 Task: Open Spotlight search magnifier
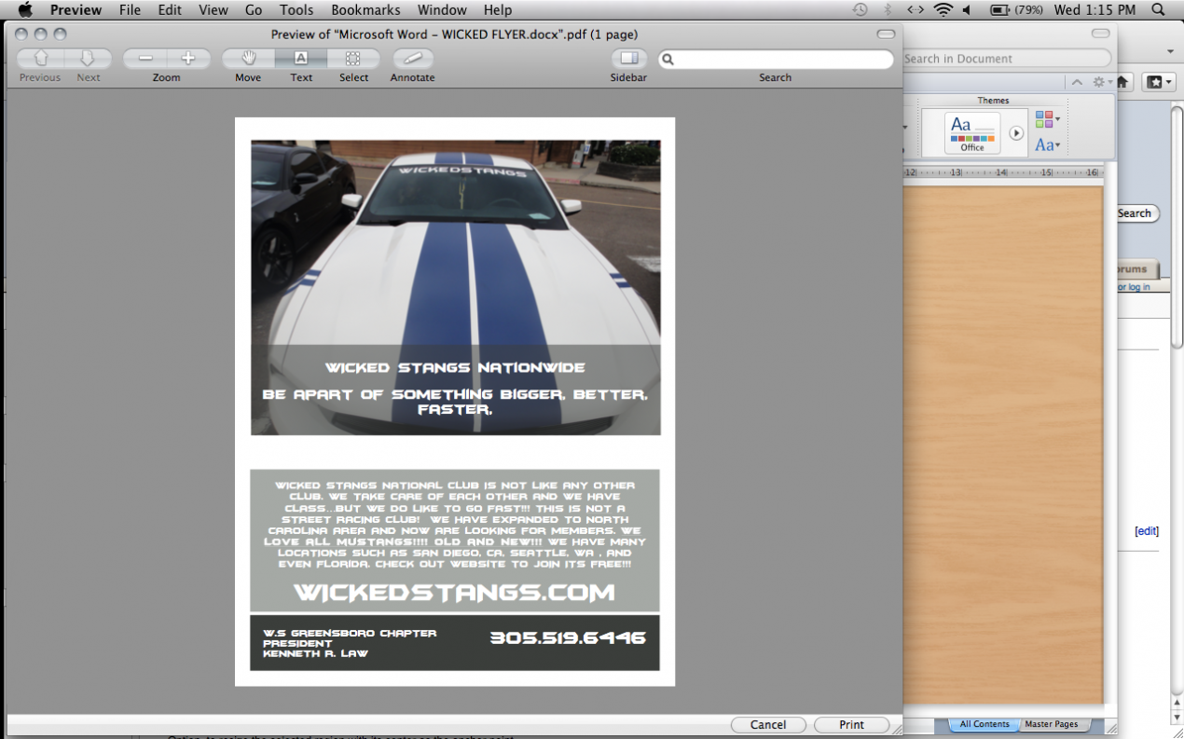[x=1158, y=9]
